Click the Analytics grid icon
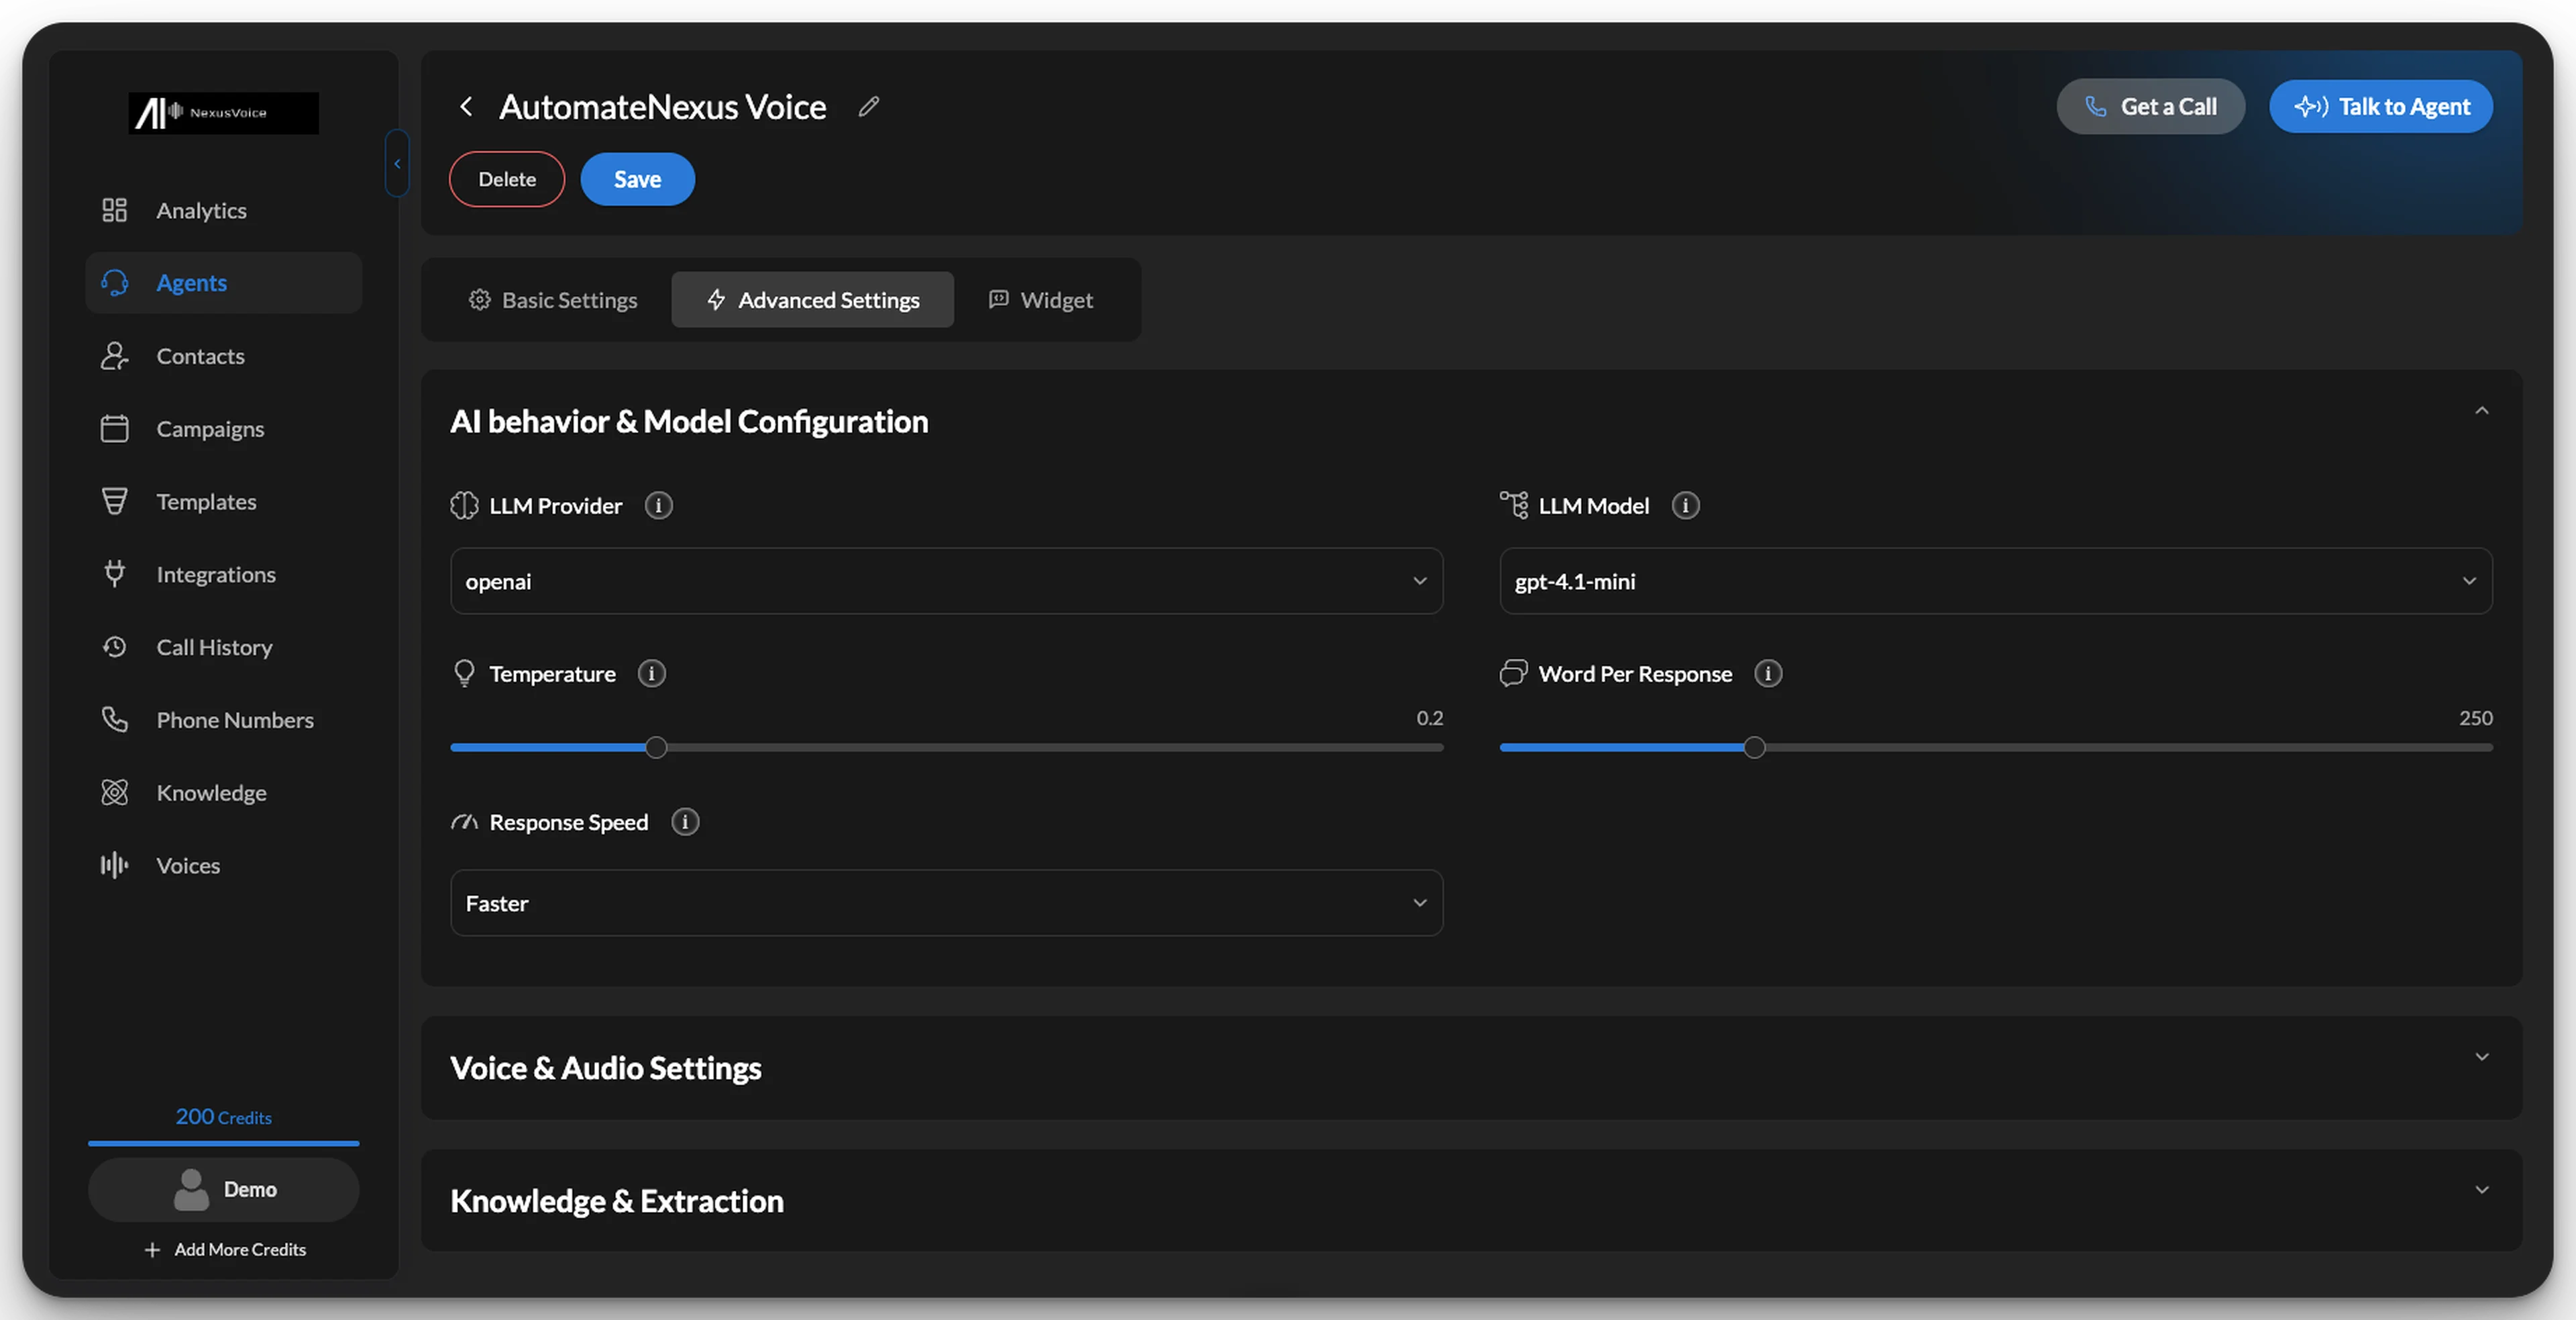 [x=114, y=210]
